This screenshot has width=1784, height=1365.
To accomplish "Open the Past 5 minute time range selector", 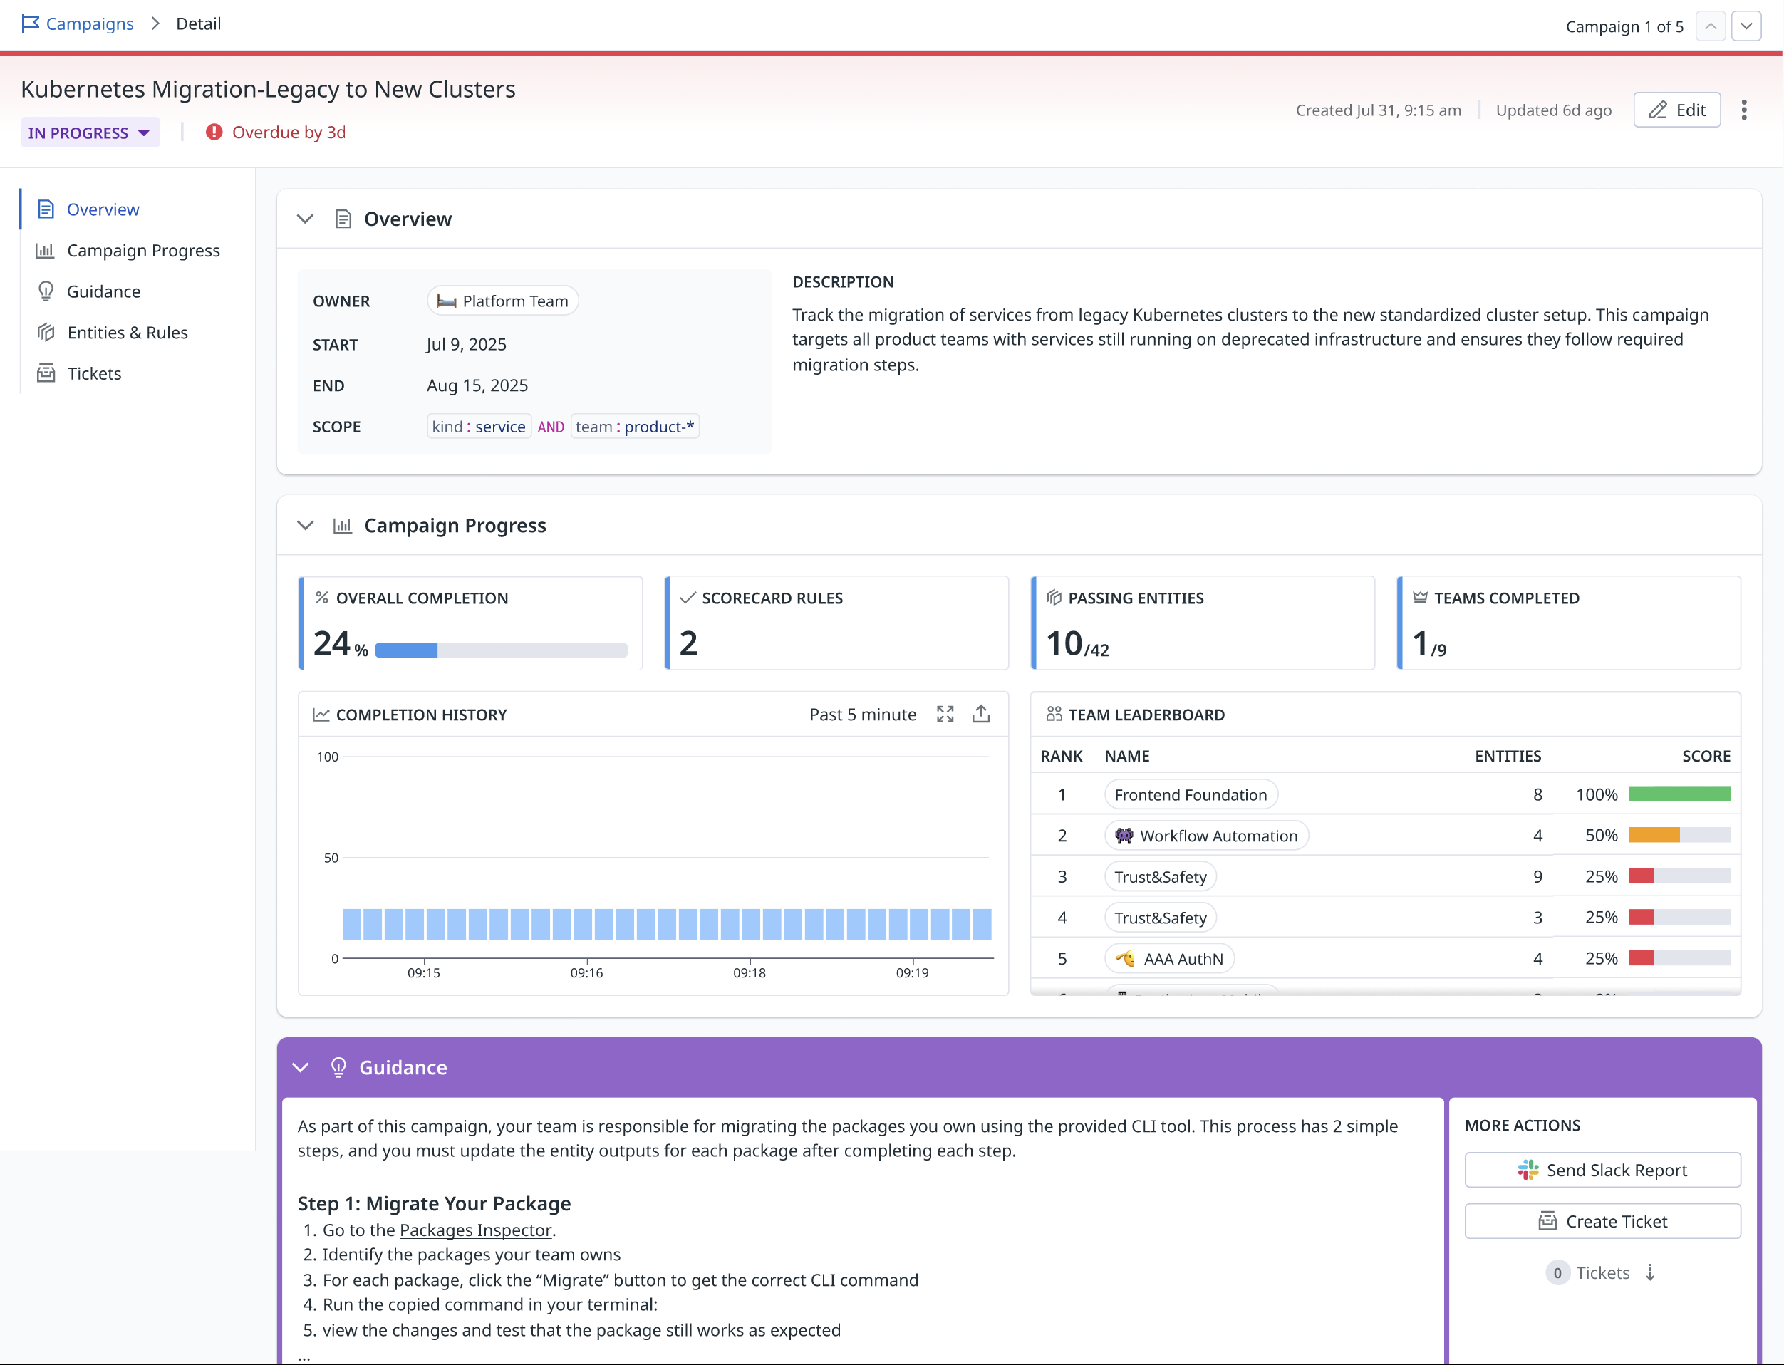I will [x=862, y=714].
